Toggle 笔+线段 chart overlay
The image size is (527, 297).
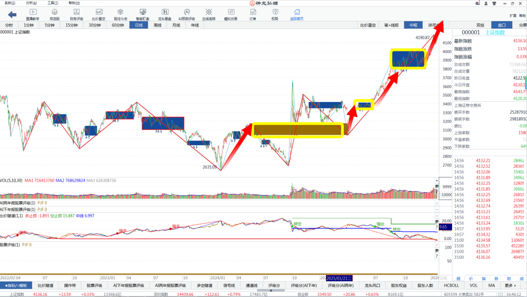[x=391, y=25]
